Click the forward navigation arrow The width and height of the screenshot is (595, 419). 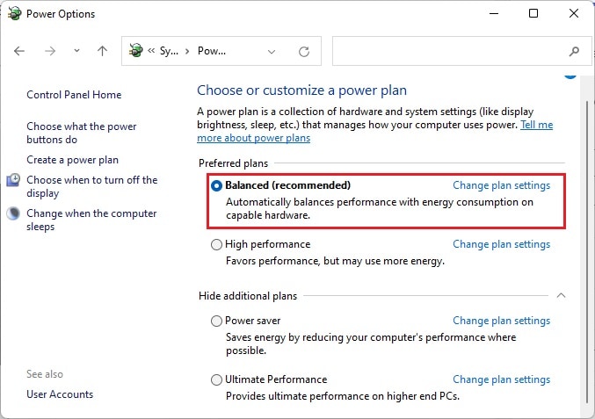(50, 51)
